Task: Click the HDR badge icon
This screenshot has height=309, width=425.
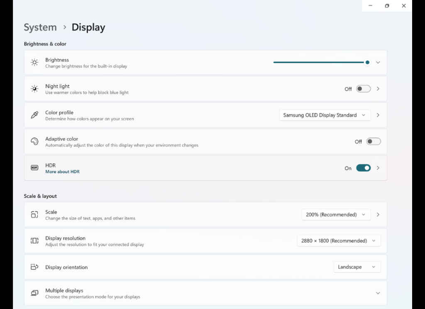Action: tap(34, 168)
